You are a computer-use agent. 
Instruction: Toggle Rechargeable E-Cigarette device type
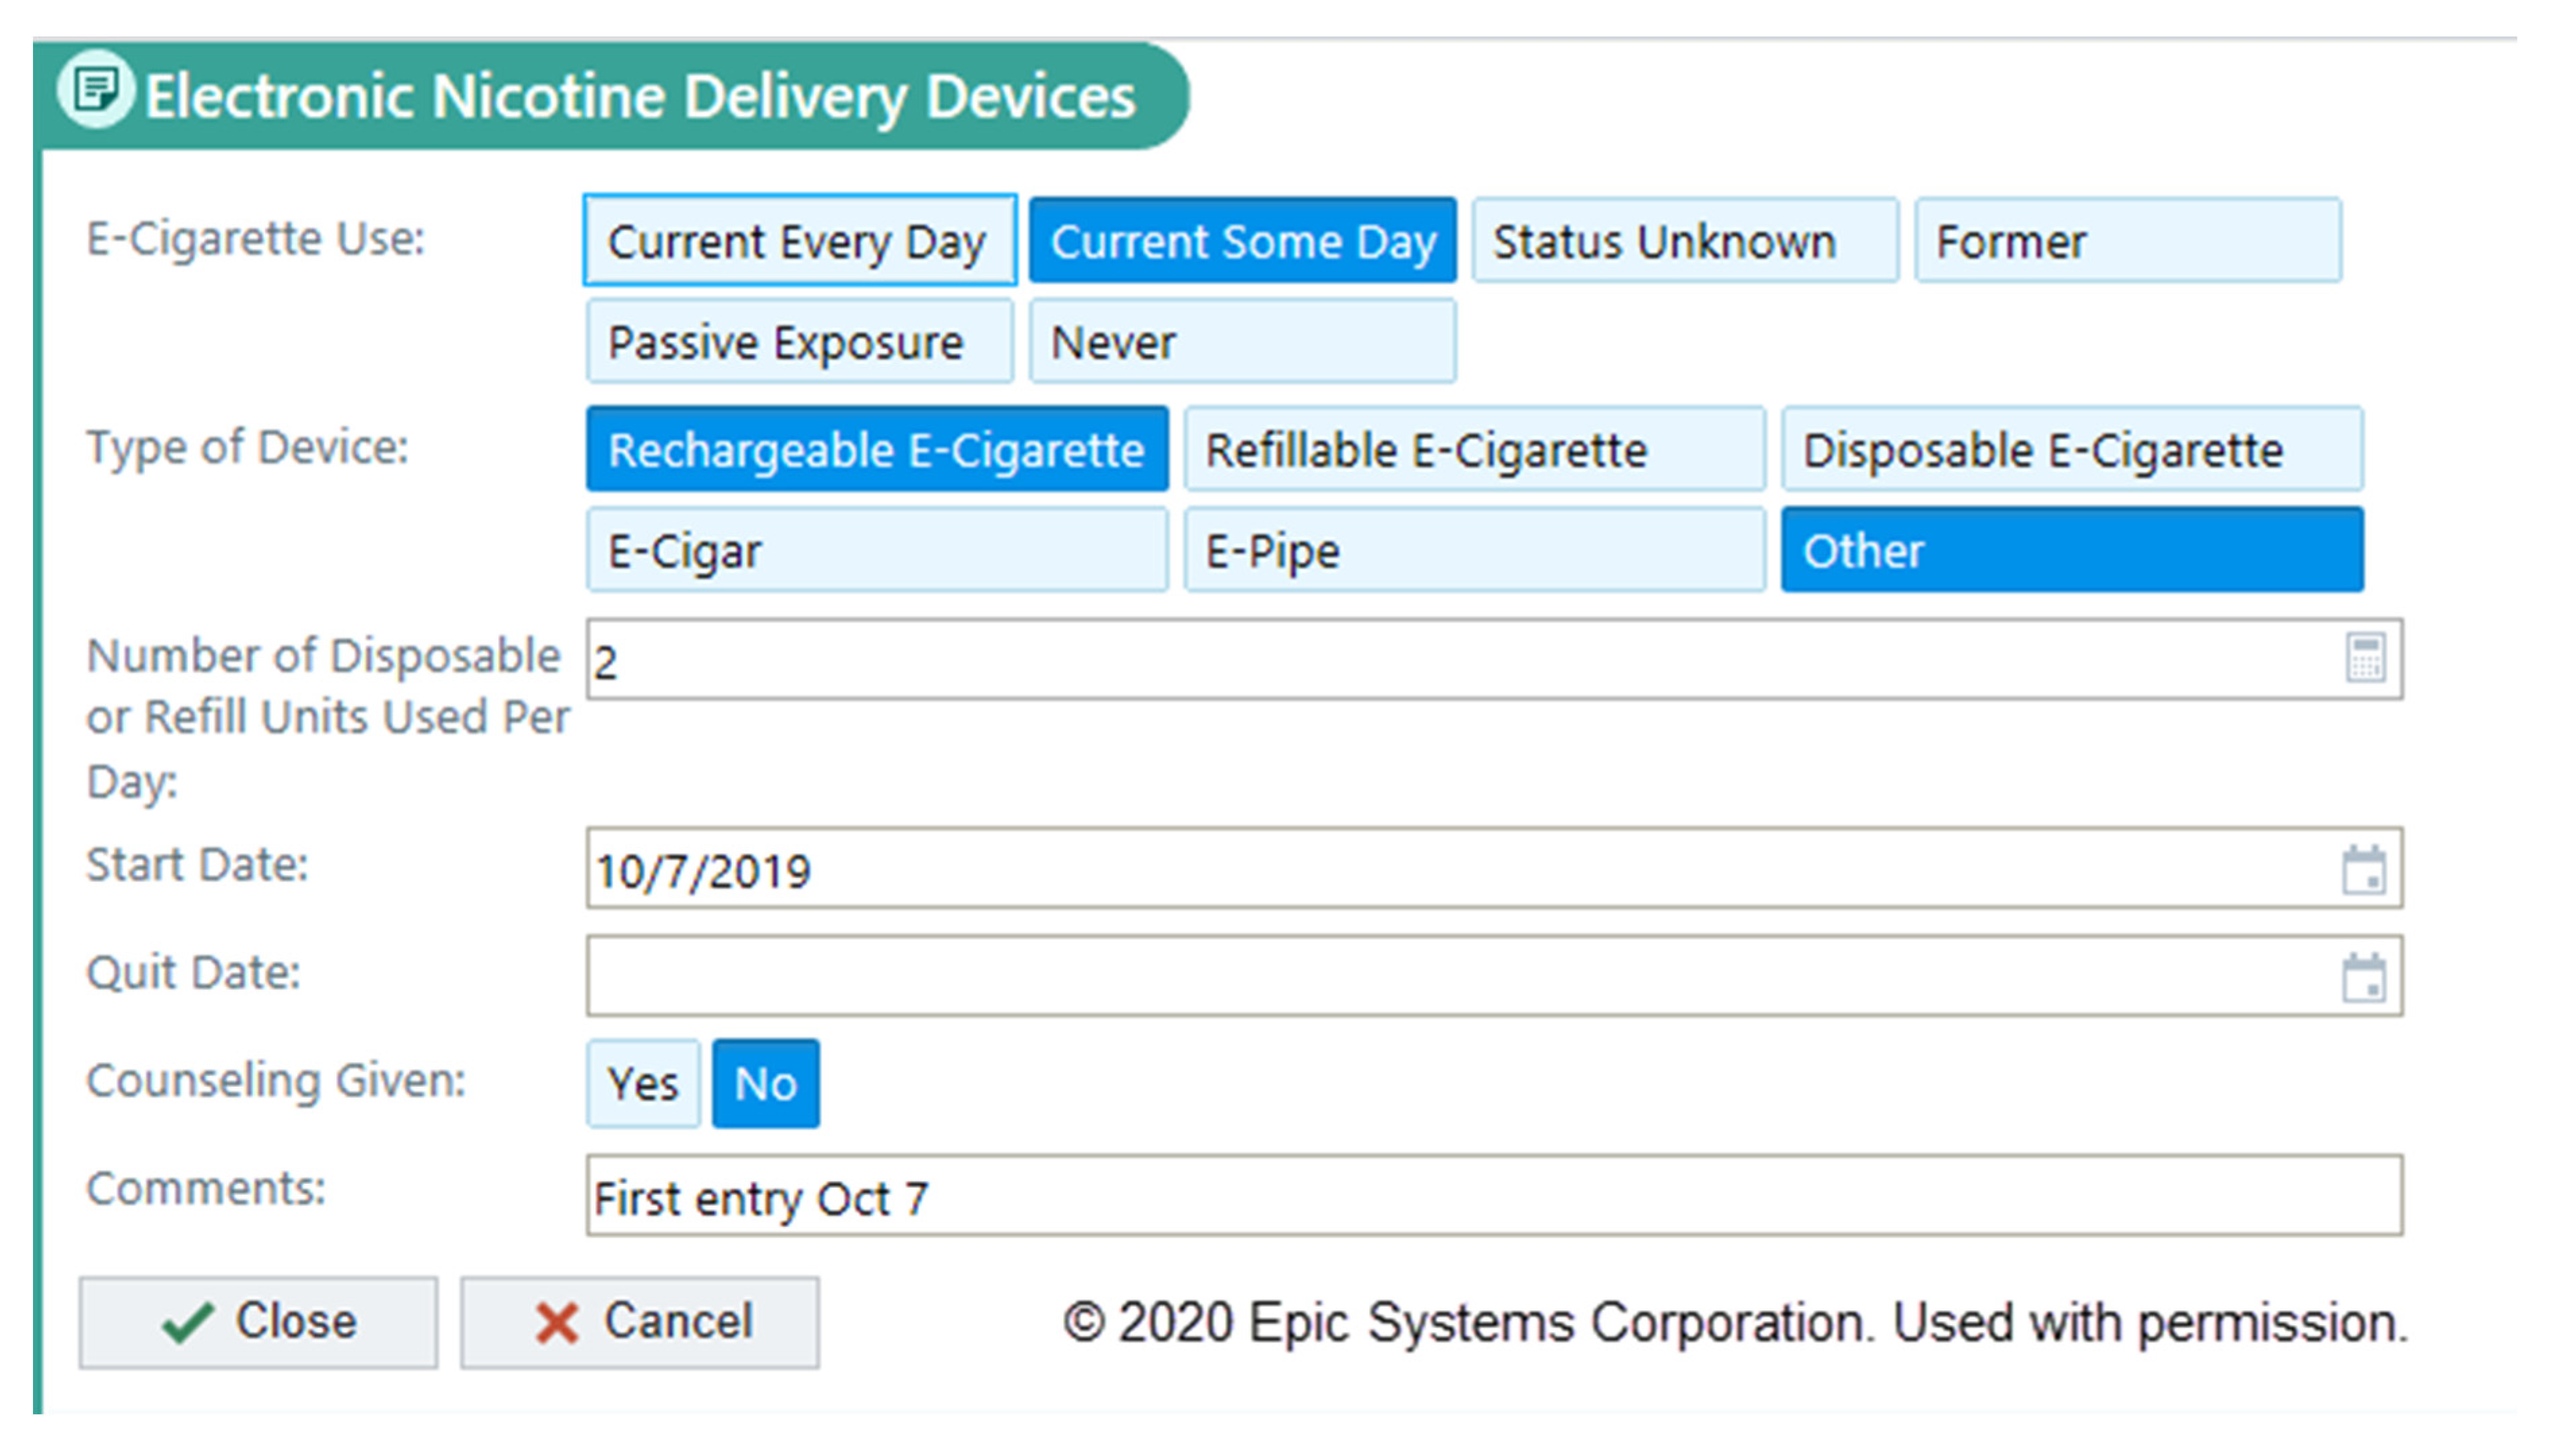point(876,449)
